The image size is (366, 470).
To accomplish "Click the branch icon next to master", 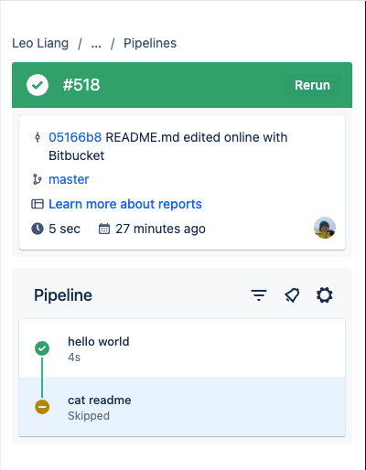I will pos(38,179).
